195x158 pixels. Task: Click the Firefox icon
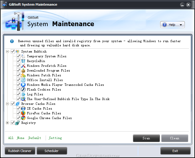pyautogui.click(x=23, y=113)
